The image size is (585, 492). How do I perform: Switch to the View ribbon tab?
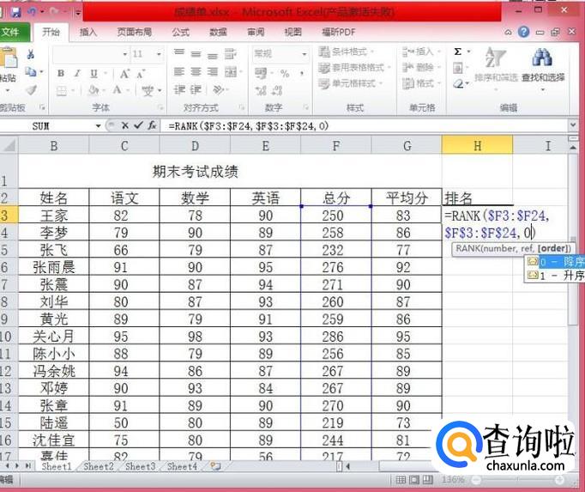(292, 33)
